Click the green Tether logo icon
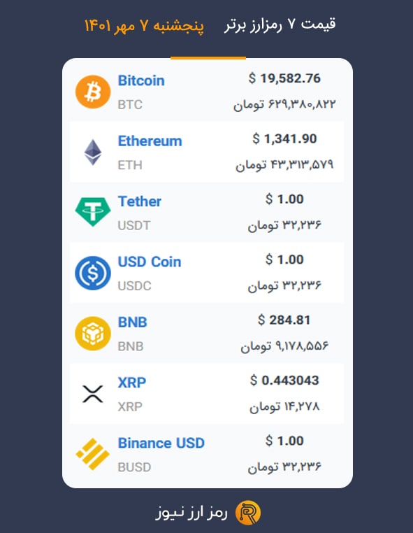Viewport: 413px width, 533px height. [x=93, y=212]
